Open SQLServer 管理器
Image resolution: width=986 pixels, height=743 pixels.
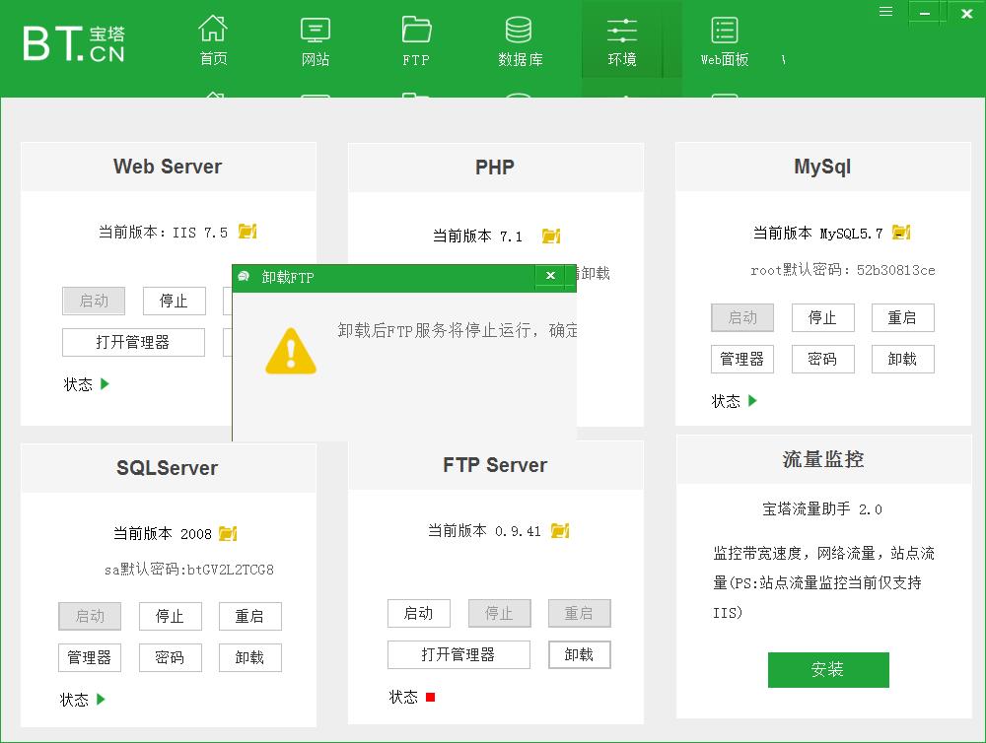[90, 657]
